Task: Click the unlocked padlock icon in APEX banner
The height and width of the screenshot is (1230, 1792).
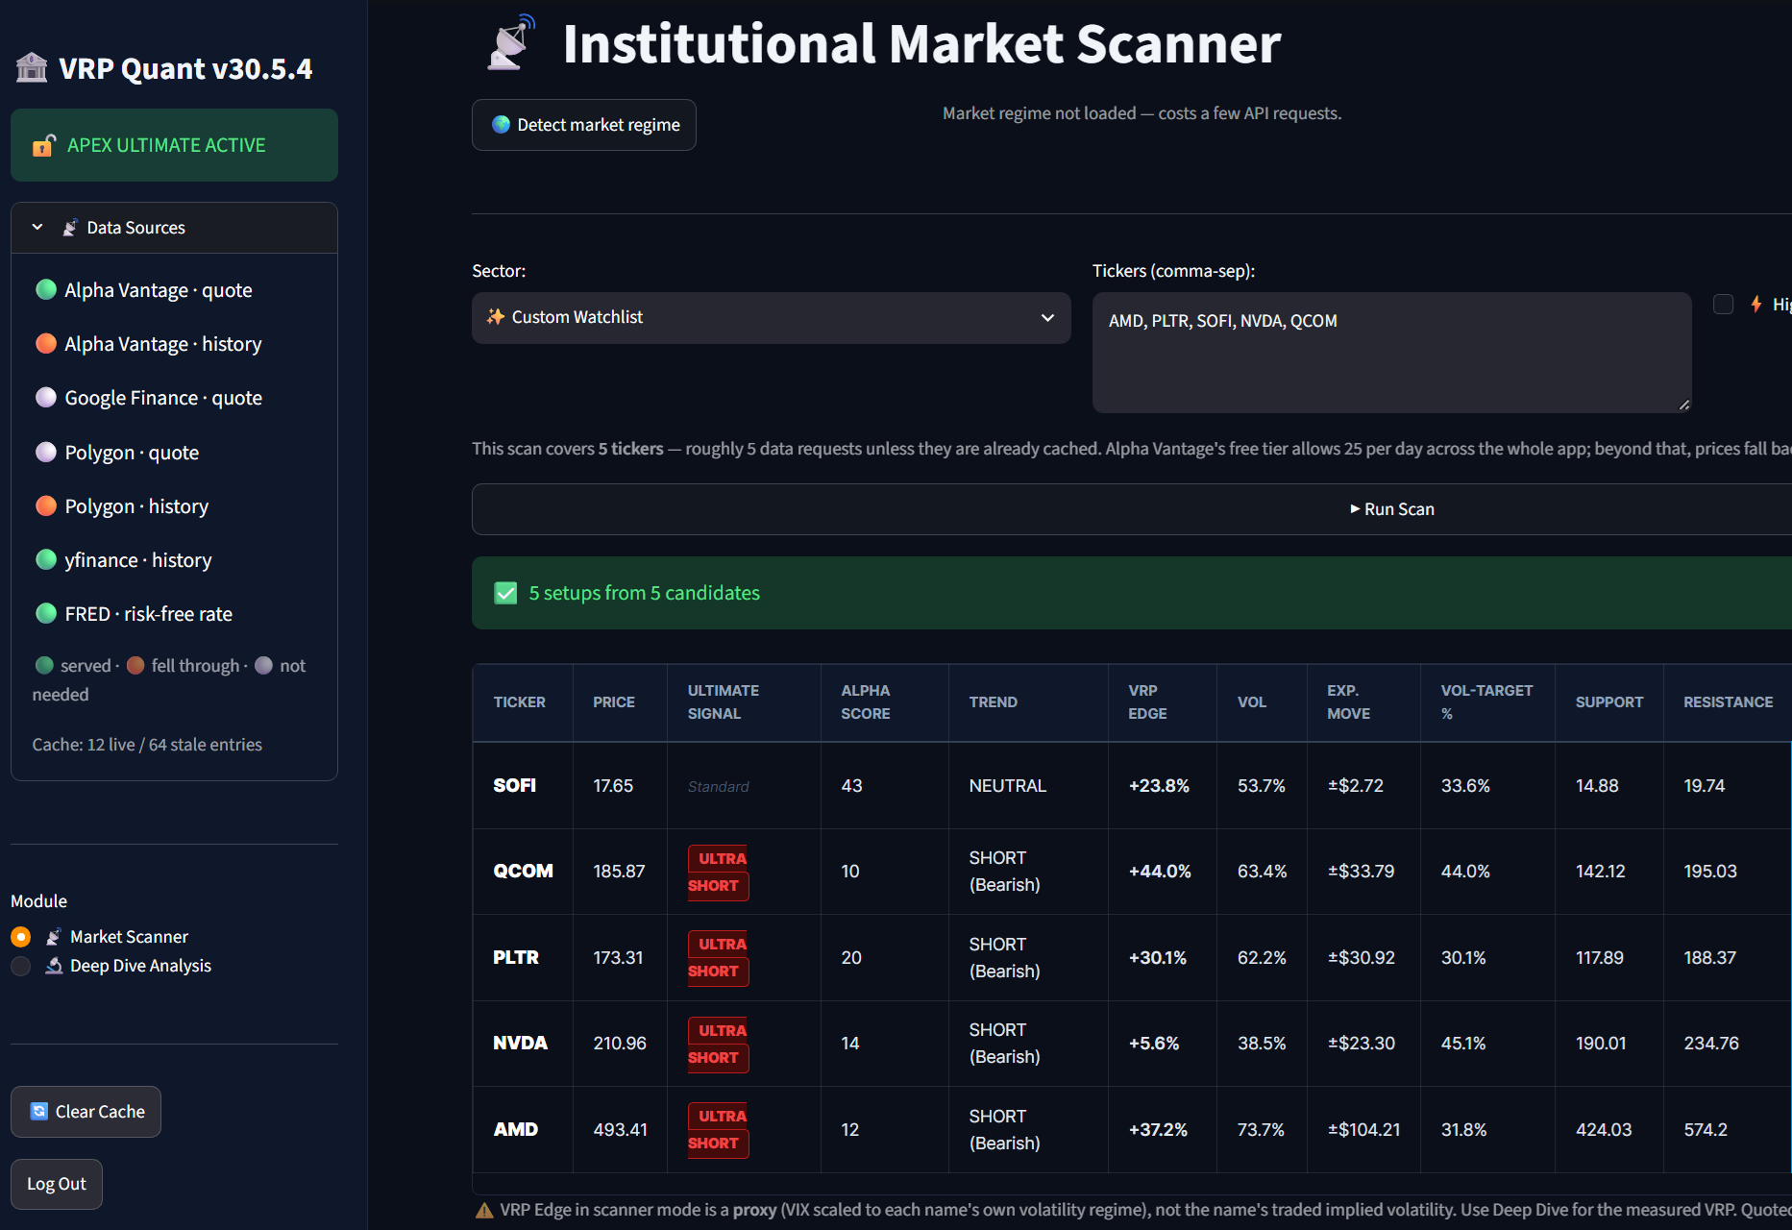Action: (x=44, y=145)
